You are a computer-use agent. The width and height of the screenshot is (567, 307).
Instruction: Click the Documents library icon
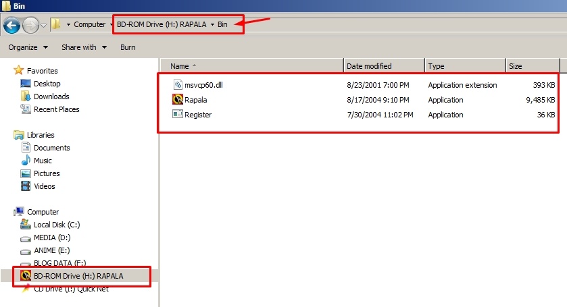coord(26,147)
